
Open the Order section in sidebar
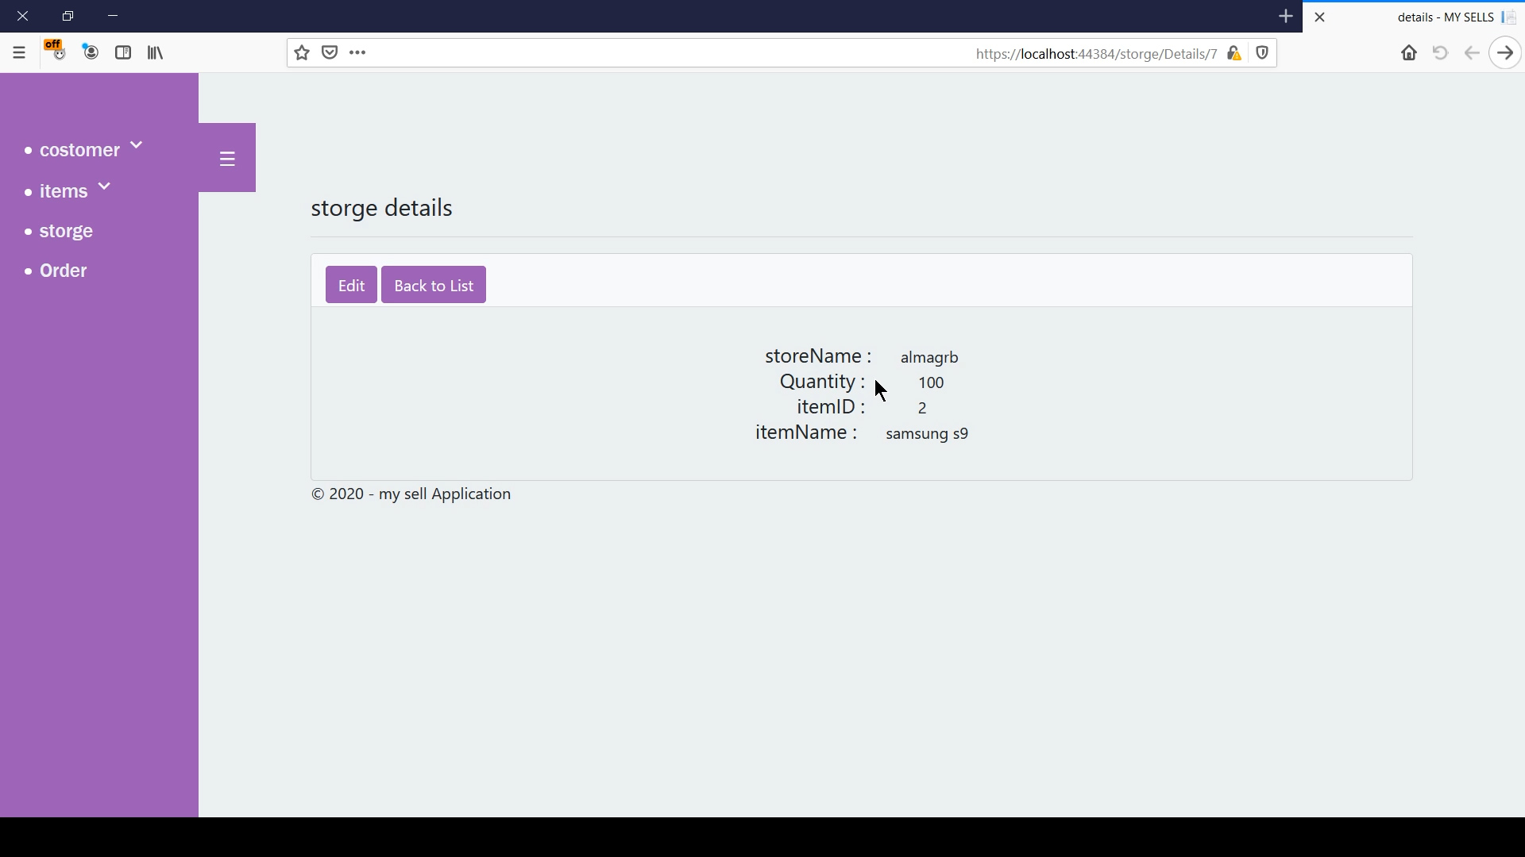pos(61,270)
